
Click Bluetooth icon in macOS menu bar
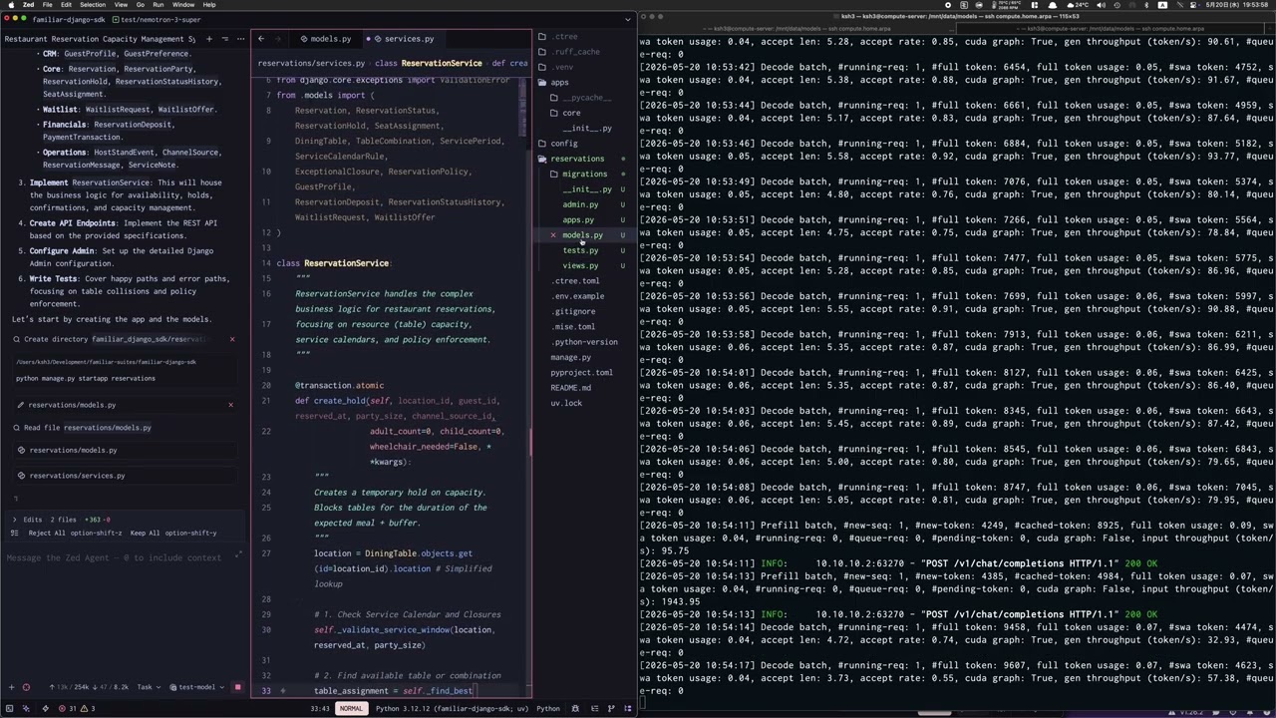click(x=1146, y=5)
